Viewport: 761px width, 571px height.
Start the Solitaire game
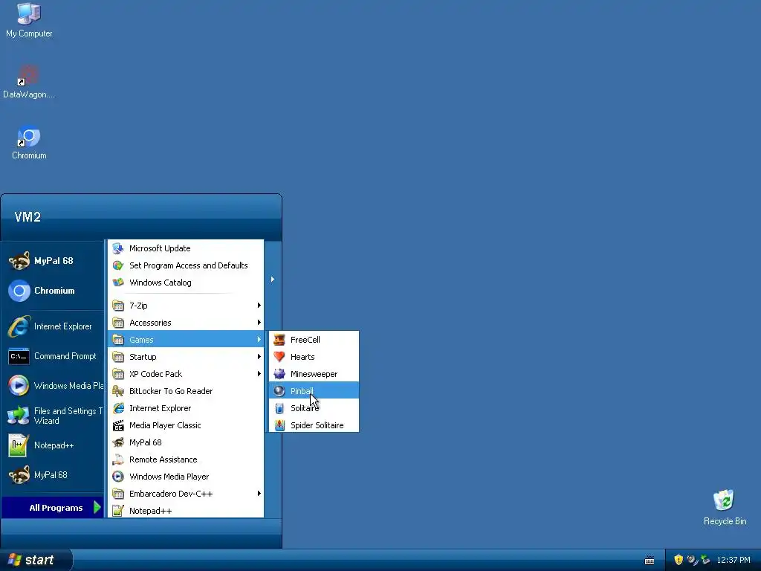point(314,408)
